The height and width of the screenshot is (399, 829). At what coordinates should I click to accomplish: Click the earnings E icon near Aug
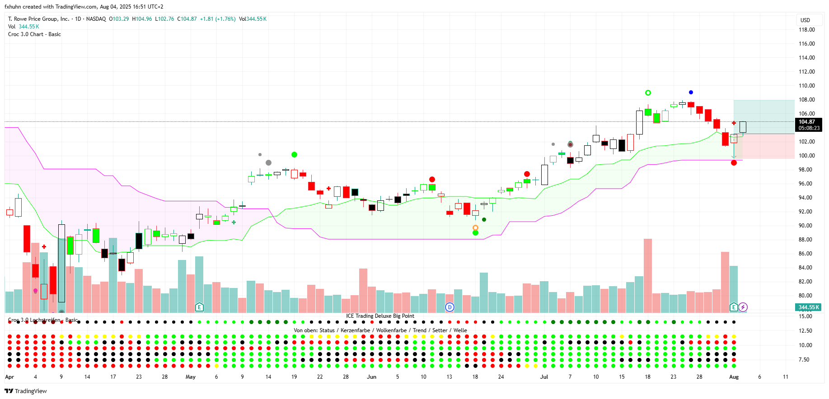click(734, 307)
